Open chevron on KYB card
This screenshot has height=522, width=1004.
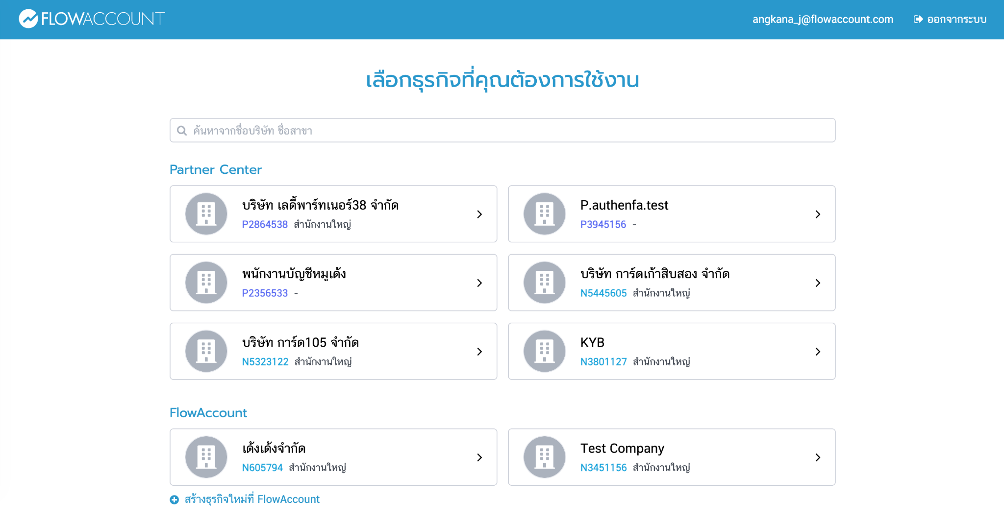click(818, 351)
